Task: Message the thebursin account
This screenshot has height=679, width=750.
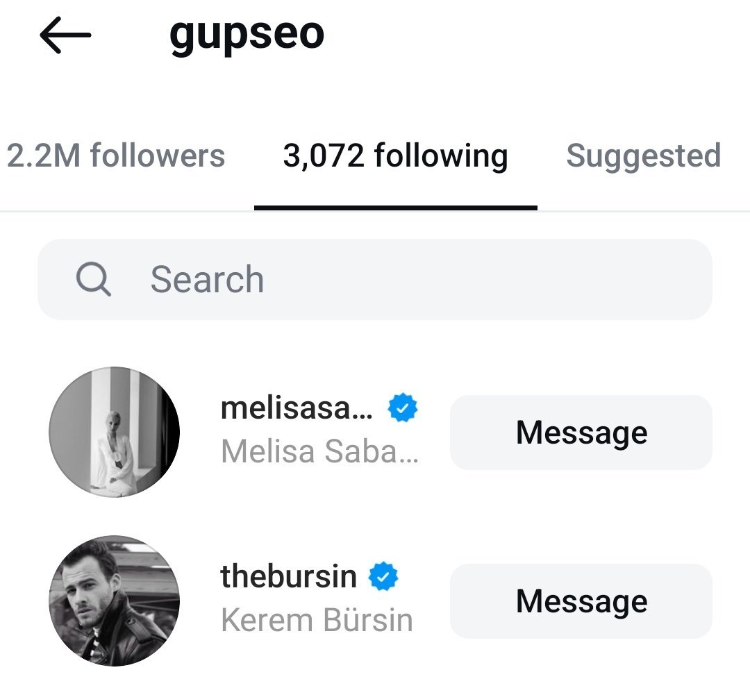Action: [581, 601]
